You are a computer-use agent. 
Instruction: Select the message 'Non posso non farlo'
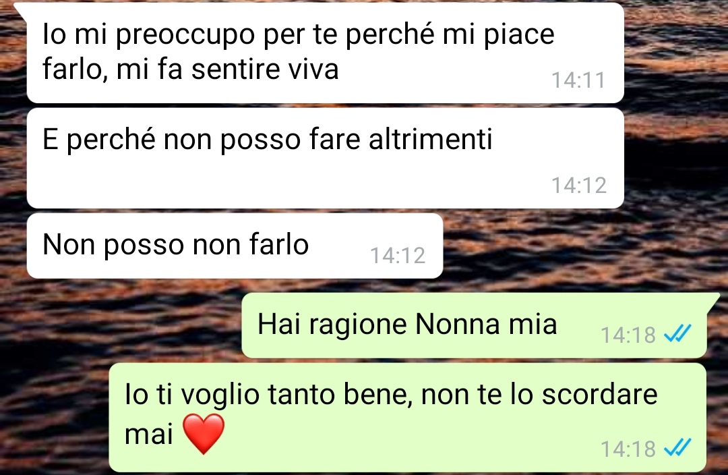point(235,246)
